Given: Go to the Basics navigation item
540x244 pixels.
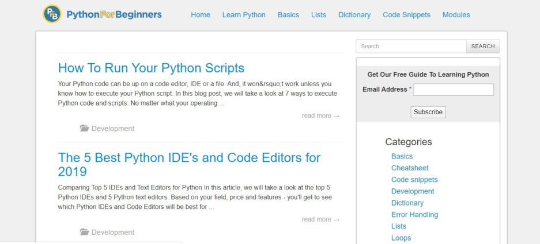Looking at the screenshot, I should click(288, 15).
